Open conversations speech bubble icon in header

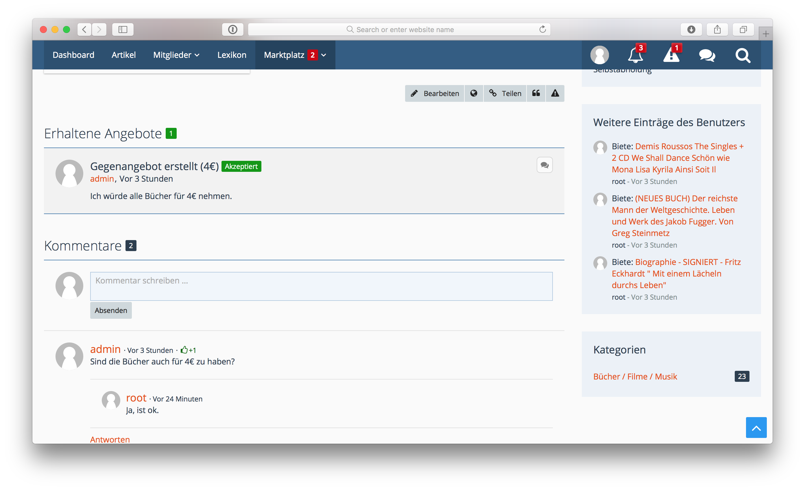707,55
